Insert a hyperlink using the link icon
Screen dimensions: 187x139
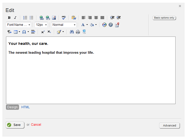pyautogui.click(x=41, y=18)
